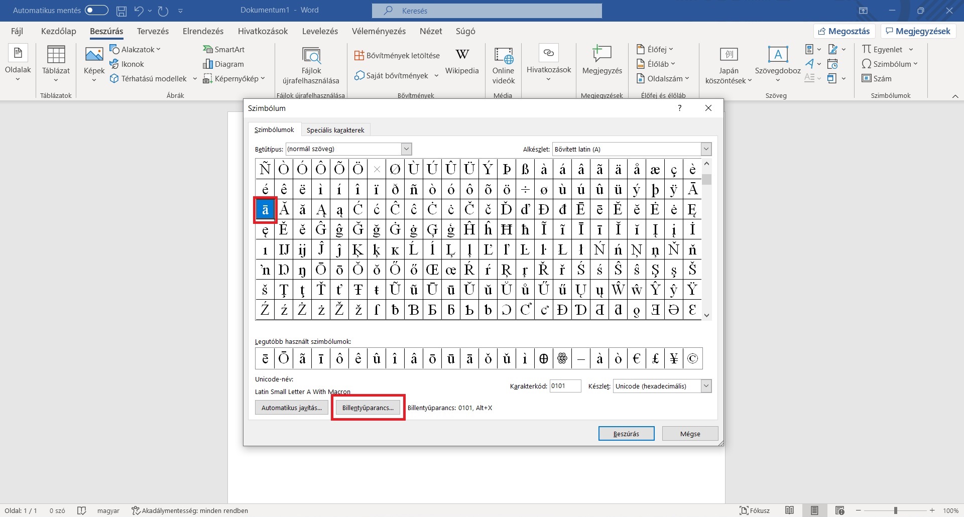
Task: Open the Képernyőkép screenshot menu
Action: click(233, 78)
